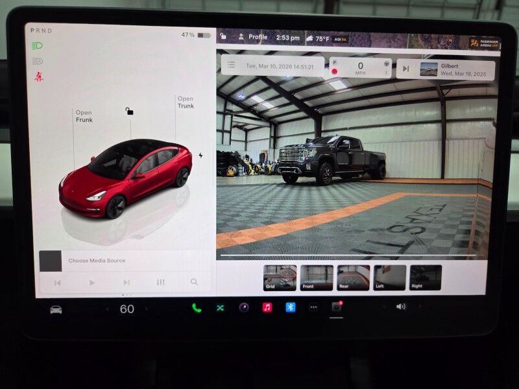The width and height of the screenshot is (519, 389).
Task: Mute the speaker volume
Action: click(401, 307)
